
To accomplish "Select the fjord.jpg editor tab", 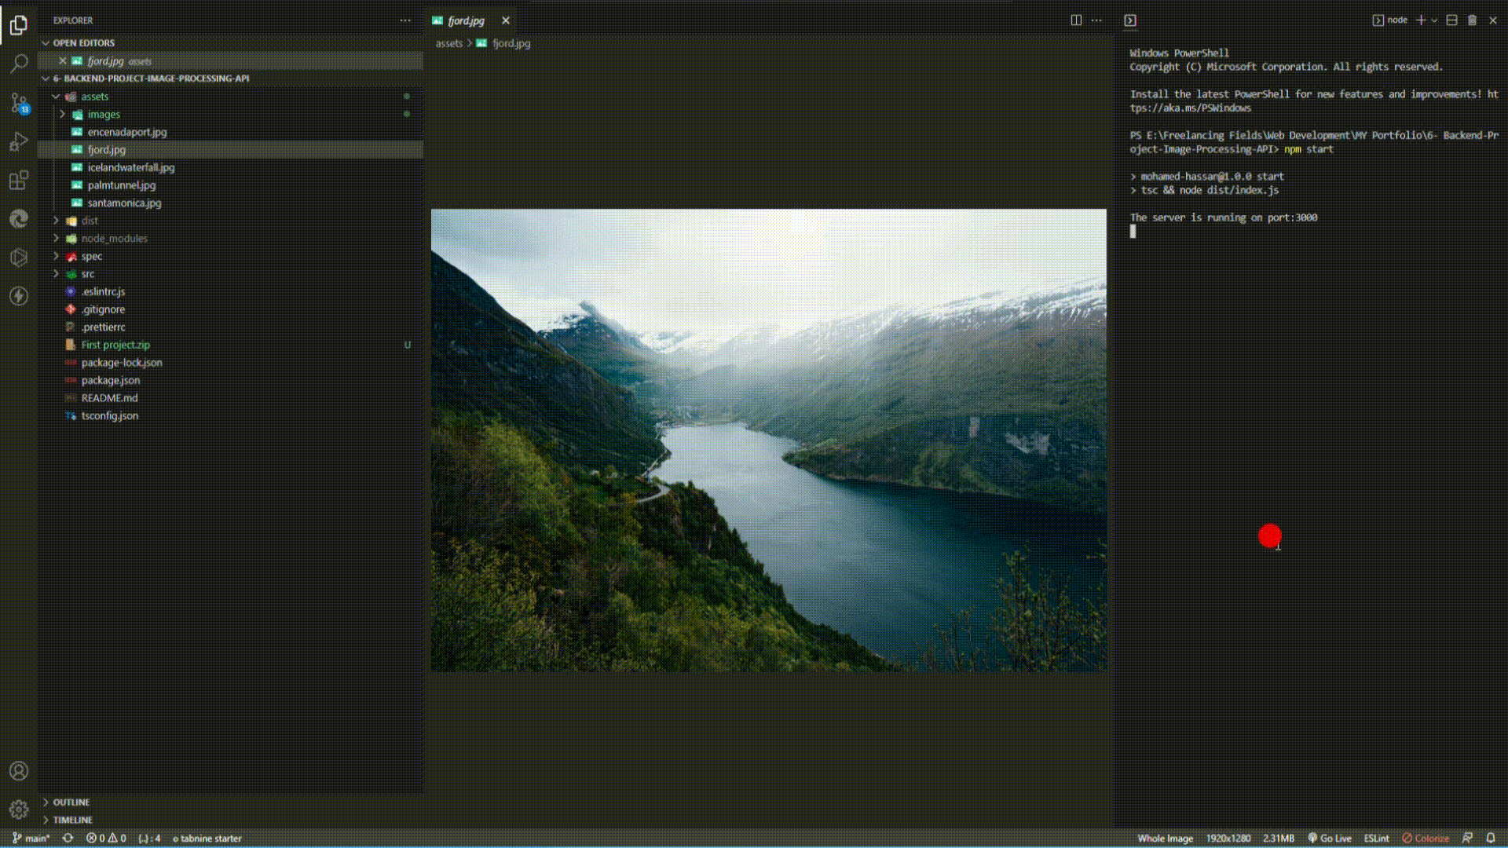I will [470, 20].
